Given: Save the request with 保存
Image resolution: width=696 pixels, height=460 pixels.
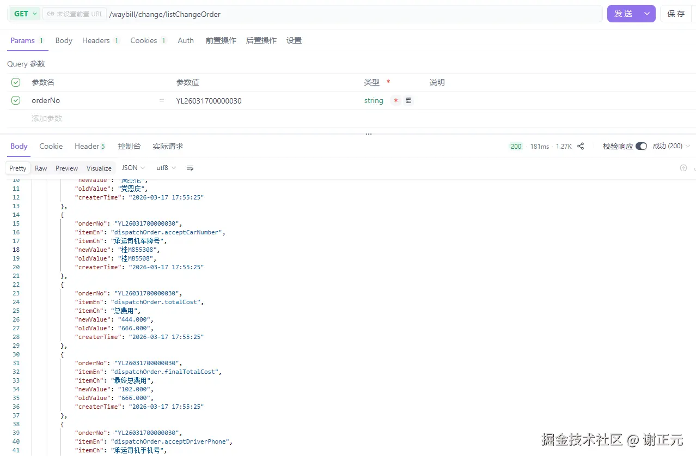Looking at the screenshot, I should (x=676, y=14).
